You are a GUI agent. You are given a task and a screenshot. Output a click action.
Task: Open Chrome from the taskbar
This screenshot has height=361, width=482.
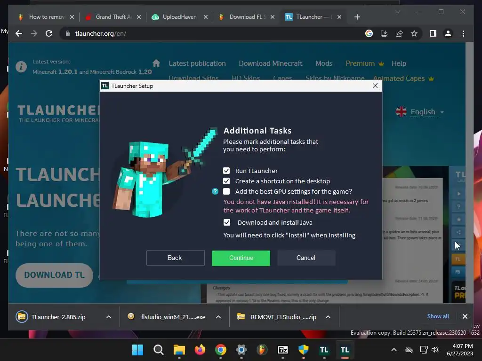click(220, 350)
